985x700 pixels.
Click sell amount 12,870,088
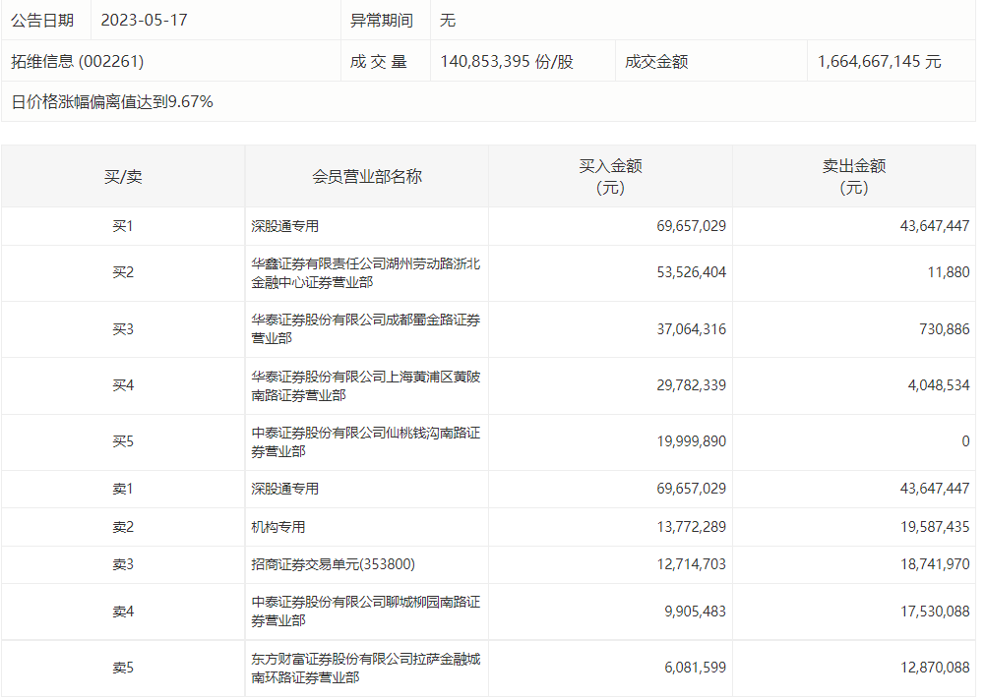935,668
